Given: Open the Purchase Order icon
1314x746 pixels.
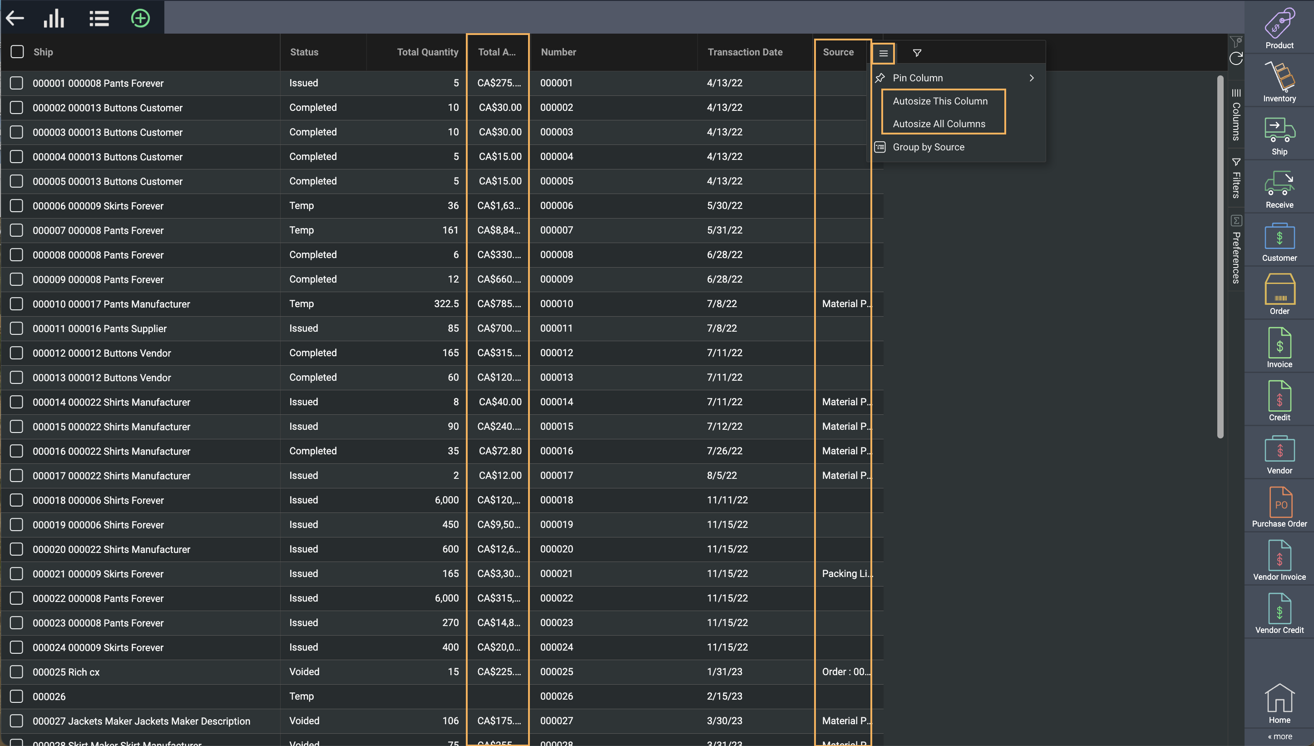Looking at the screenshot, I should (x=1279, y=507).
